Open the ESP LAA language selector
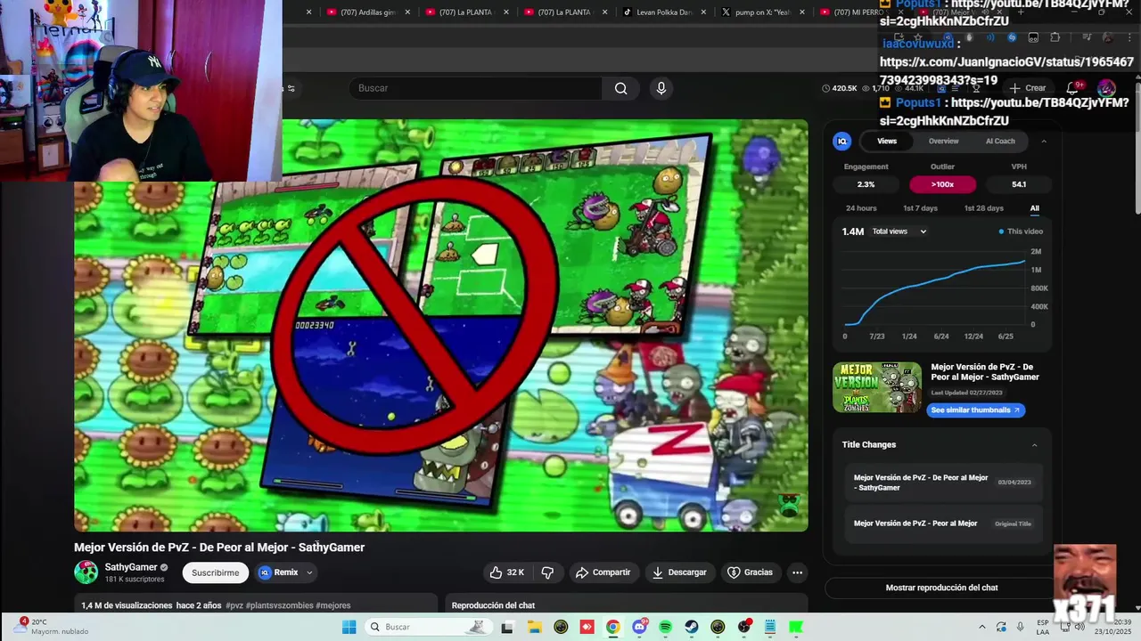The image size is (1141, 641). click(1043, 627)
